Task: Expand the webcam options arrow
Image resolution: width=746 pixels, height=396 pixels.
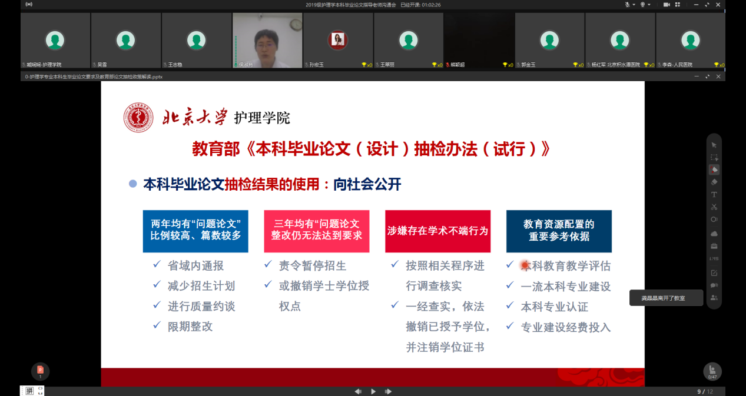Action: [x=649, y=5]
